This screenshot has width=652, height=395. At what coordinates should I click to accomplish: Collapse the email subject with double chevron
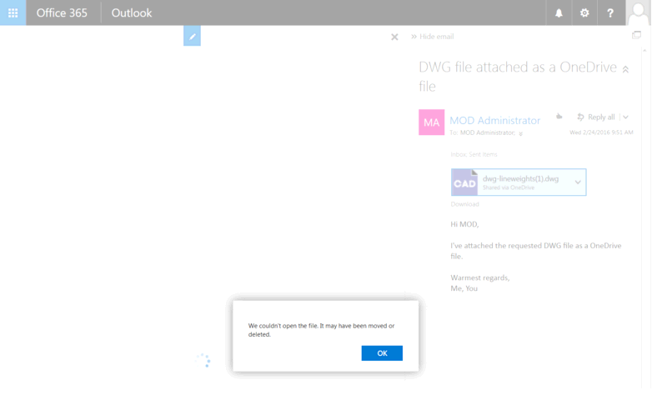625,70
